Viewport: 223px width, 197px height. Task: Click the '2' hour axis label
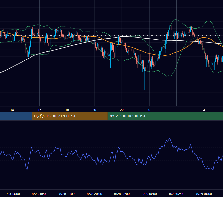click(x=177, y=110)
